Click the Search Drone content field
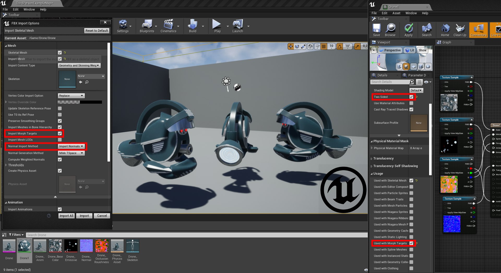501x273 pixels. coord(197,235)
